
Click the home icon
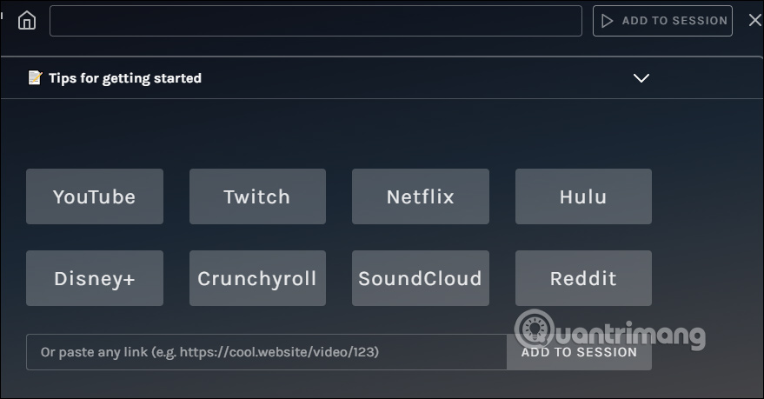[27, 21]
